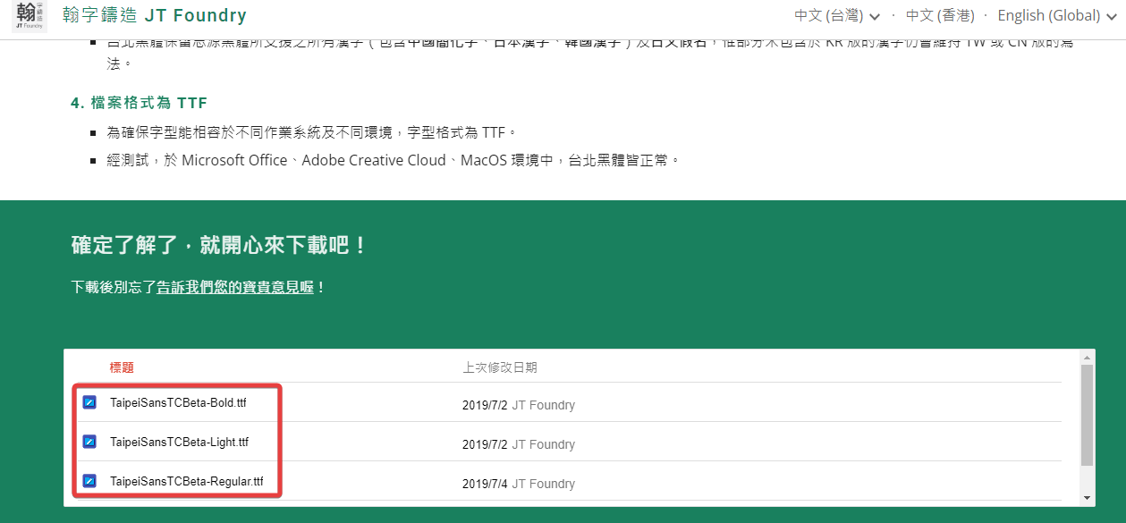Click the heading 確定了解了，就開心來下載吧！
The image size is (1126, 523).
pyautogui.click(x=219, y=245)
